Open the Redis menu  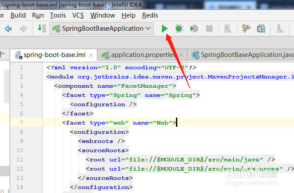[x=150, y=15]
